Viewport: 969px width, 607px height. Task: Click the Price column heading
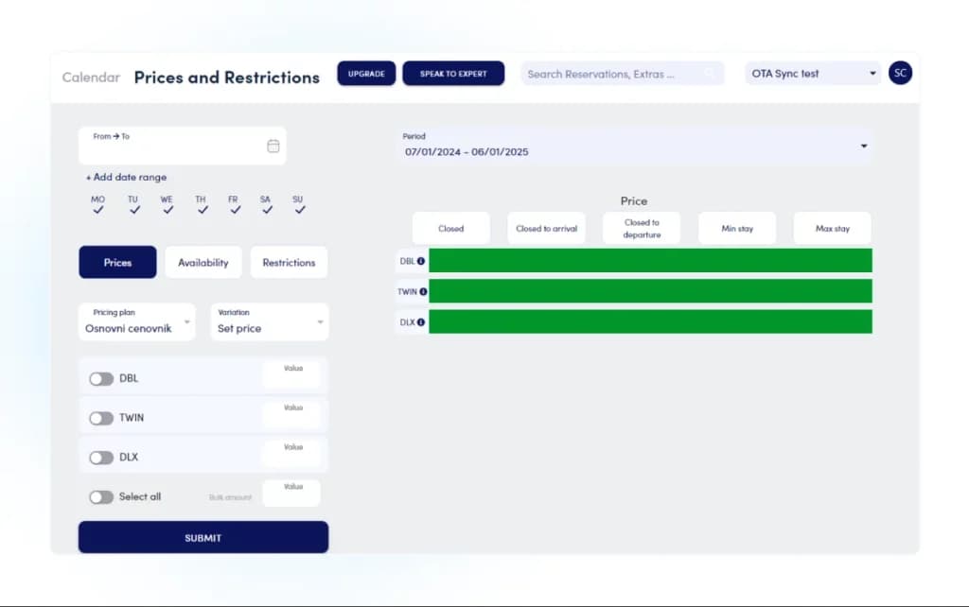tap(634, 201)
